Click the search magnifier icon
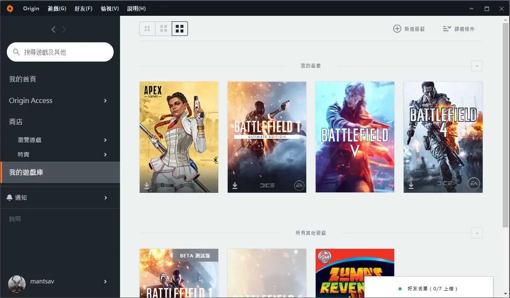Screen dimensions: 510x298 16,52
